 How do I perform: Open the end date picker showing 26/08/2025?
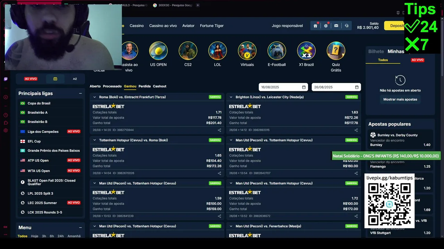click(336, 87)
